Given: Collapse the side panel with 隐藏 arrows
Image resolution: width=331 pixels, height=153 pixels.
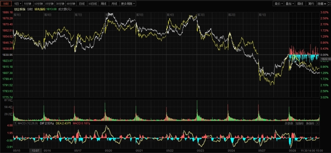Looking at the screenshot, I should click(322, 4).
